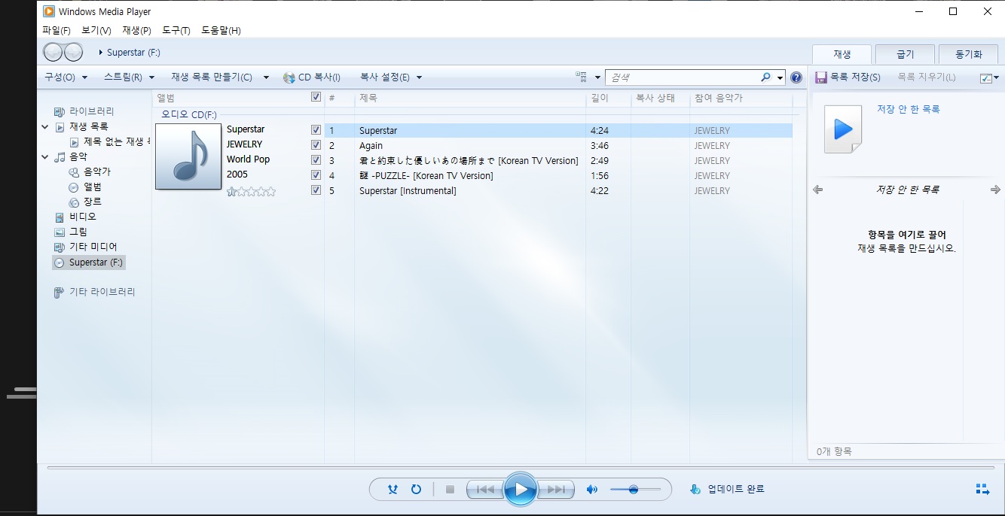Rate album with first star
Screen dimensions: 1005x516
232,192
